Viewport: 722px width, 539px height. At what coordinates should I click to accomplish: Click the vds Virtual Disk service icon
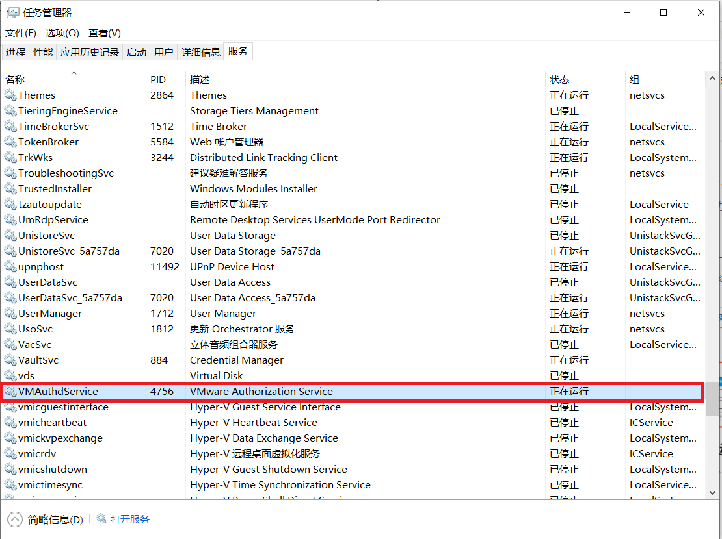coord(11,375)
